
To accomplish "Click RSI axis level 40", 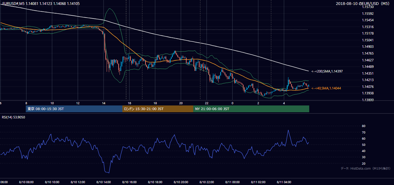I will click(363, 151).
